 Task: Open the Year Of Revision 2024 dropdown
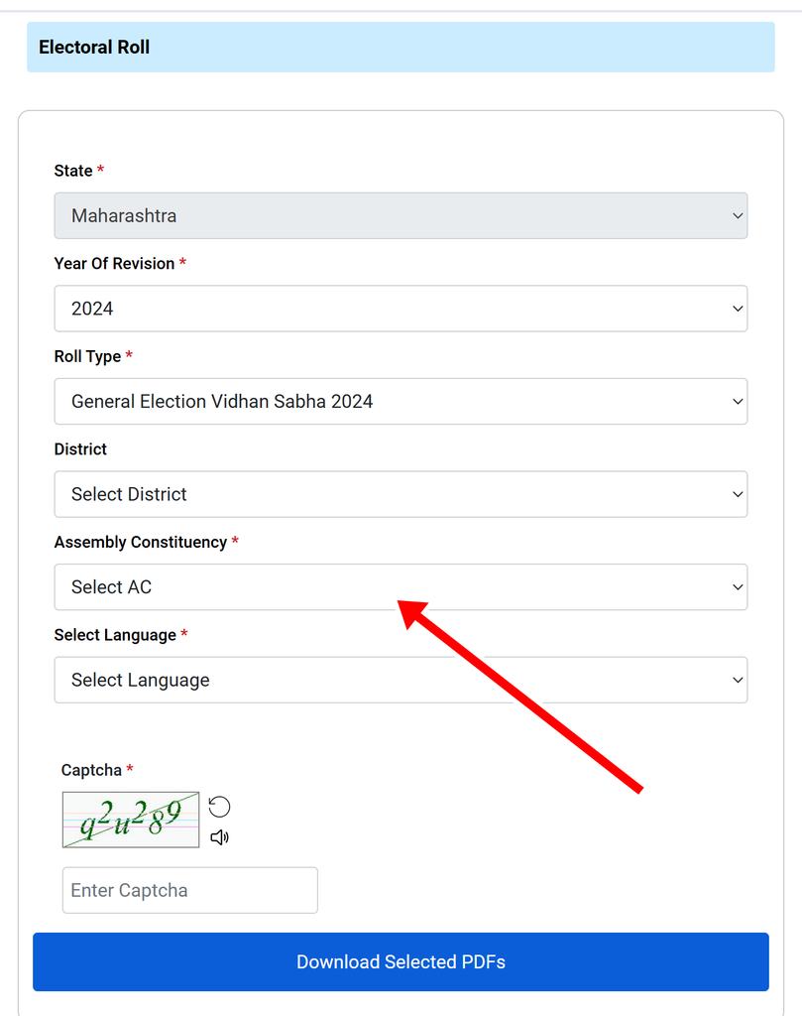401,309
